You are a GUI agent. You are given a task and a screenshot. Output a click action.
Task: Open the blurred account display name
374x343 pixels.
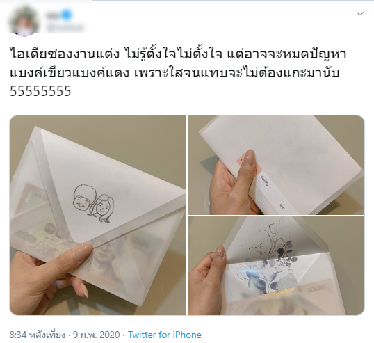point(54,15)
